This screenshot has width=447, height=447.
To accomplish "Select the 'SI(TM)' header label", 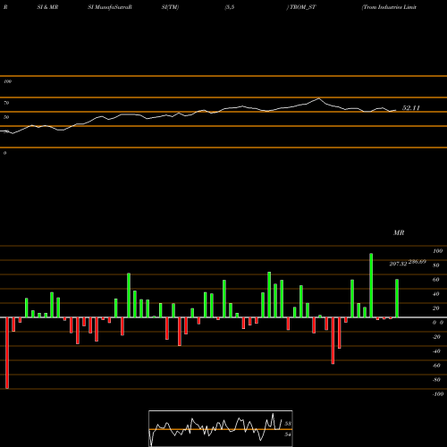I will pos(170,7).
